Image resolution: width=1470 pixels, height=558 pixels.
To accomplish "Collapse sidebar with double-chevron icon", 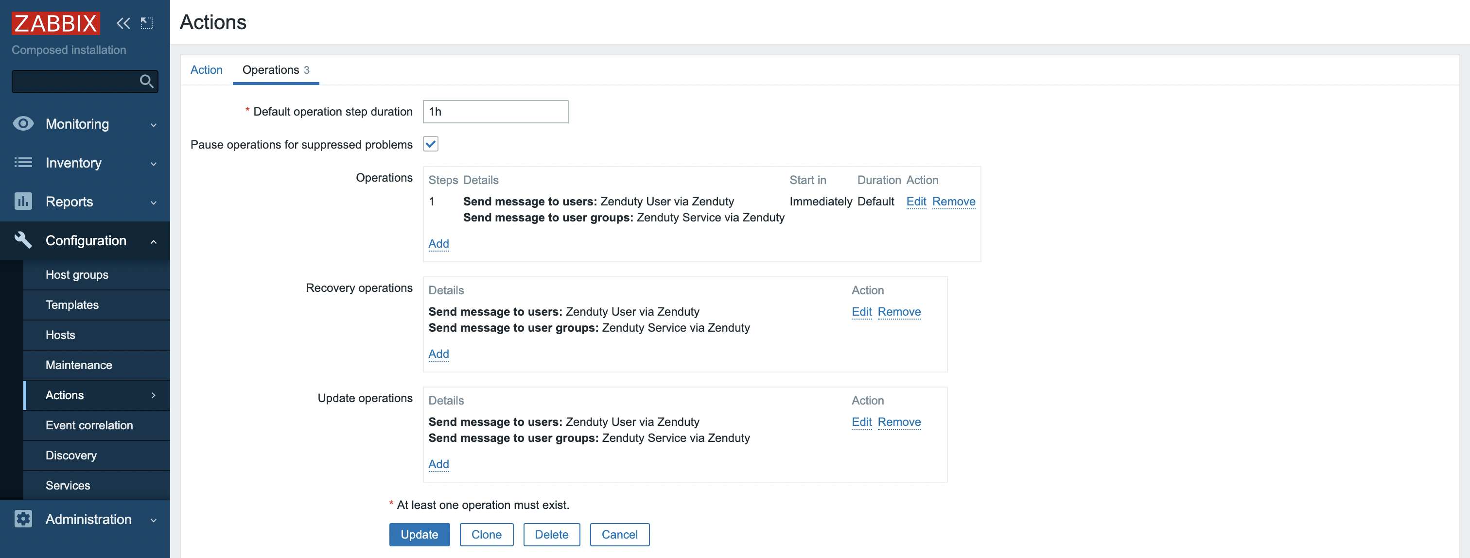I will coord(123,23).
